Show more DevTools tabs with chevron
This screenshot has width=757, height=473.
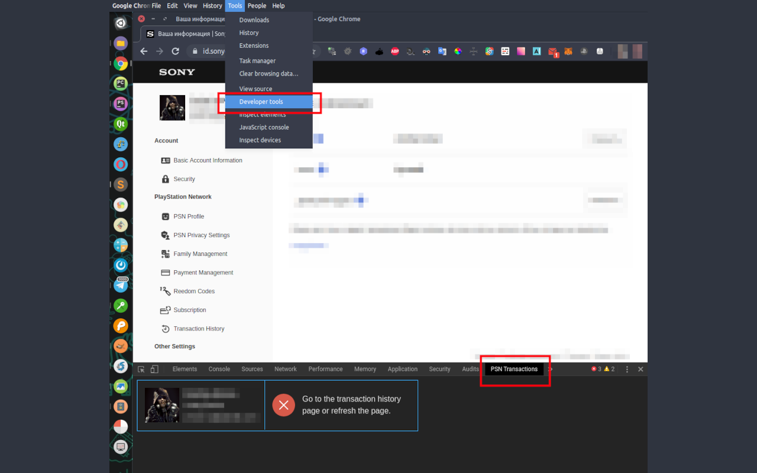[x=551, y=369]
